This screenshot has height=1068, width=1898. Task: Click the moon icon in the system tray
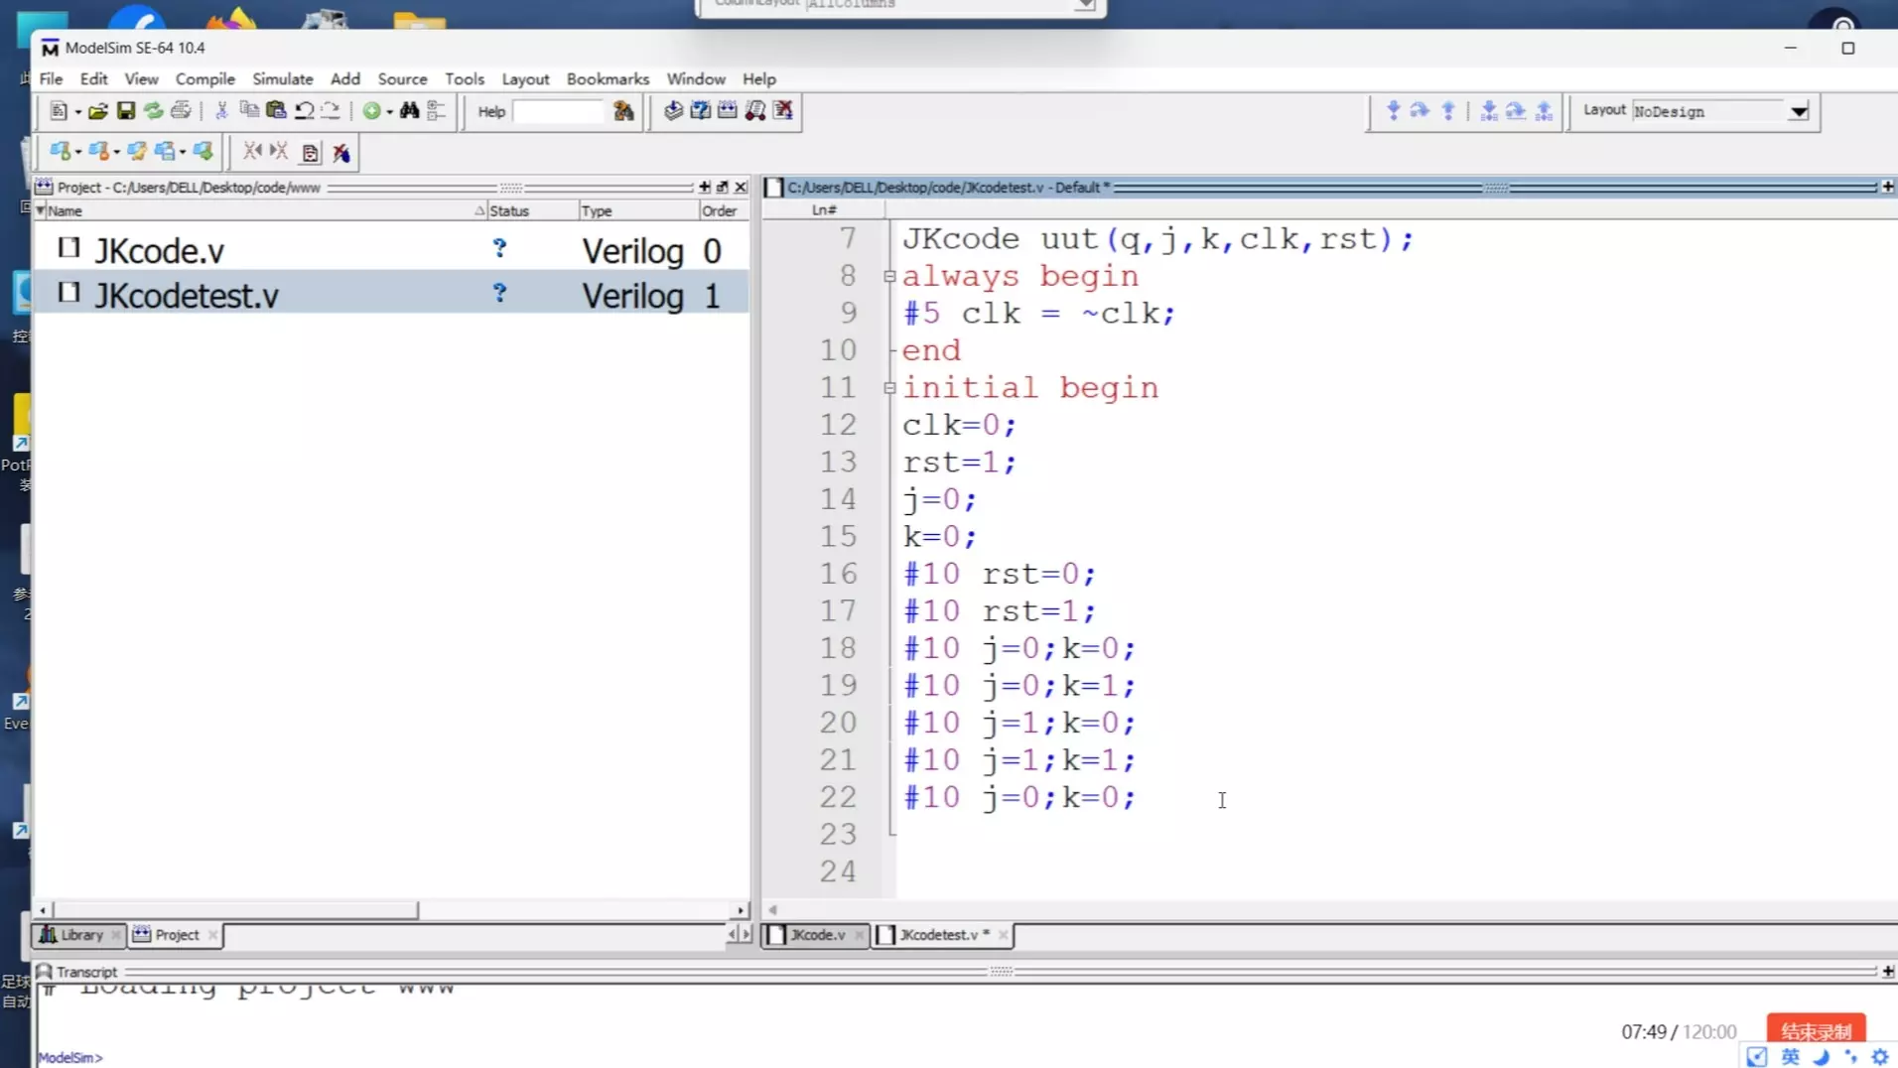[1822, 1057]
